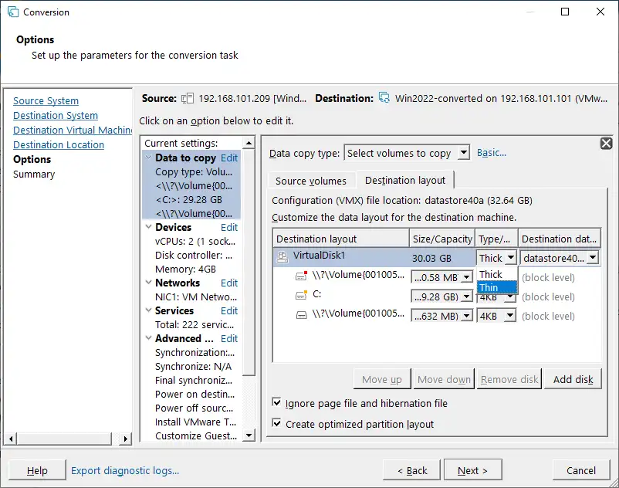The width and height of the screenshot is (619, 488).
Task: Click the Remove disk button
Action: coord(509,379)
